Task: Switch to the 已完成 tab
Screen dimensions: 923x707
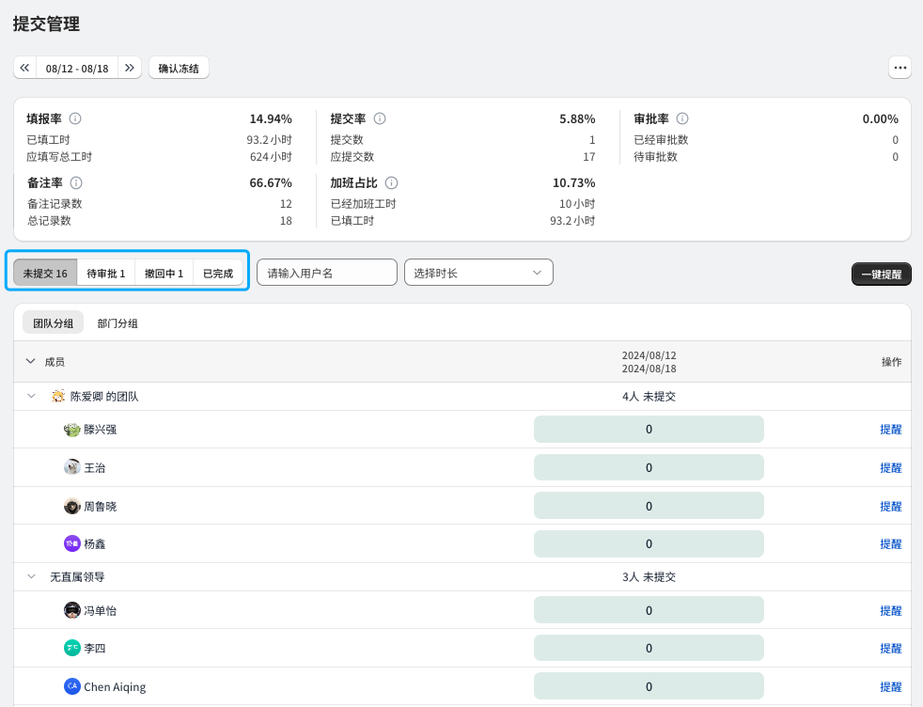Action: tap(218, 274)
